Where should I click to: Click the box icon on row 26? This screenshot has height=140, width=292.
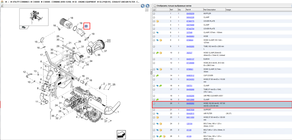pyautogui.click(x=164, y=137)
